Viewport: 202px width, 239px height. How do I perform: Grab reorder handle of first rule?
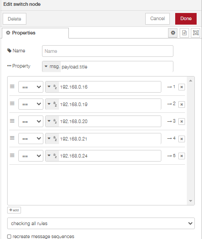(12, 86)
